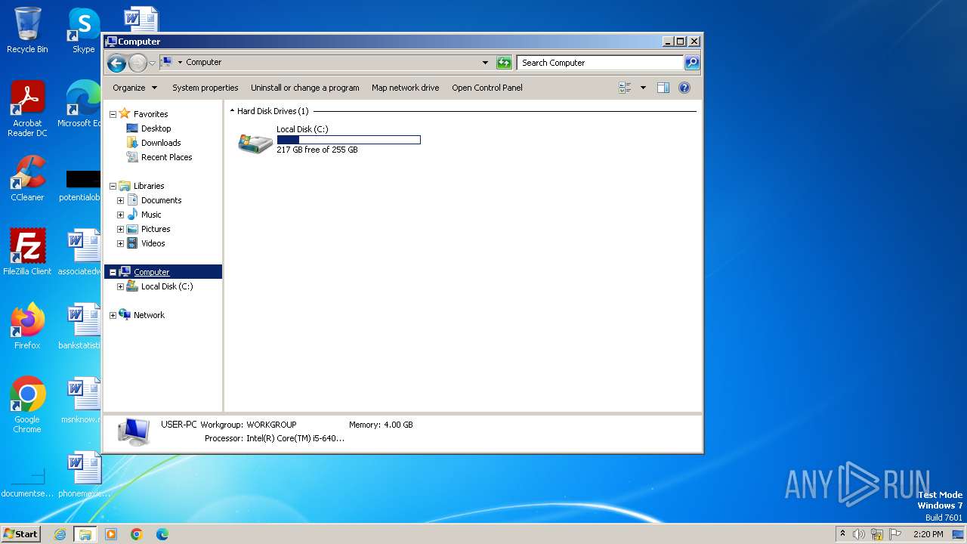
Task: Focus the Search Computer field
Action: [601, 63]
